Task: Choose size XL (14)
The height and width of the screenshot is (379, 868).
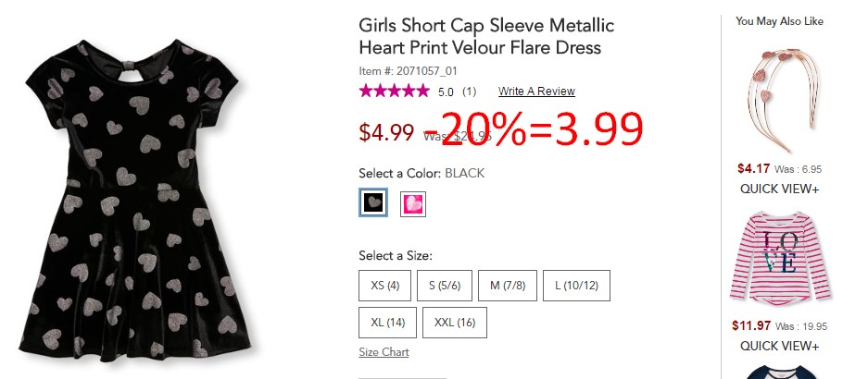Action: (387, 323)
